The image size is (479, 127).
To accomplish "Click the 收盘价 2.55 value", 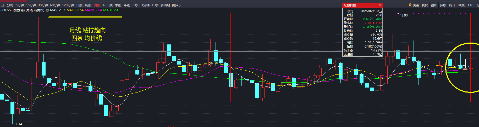I will pos(379,31).
